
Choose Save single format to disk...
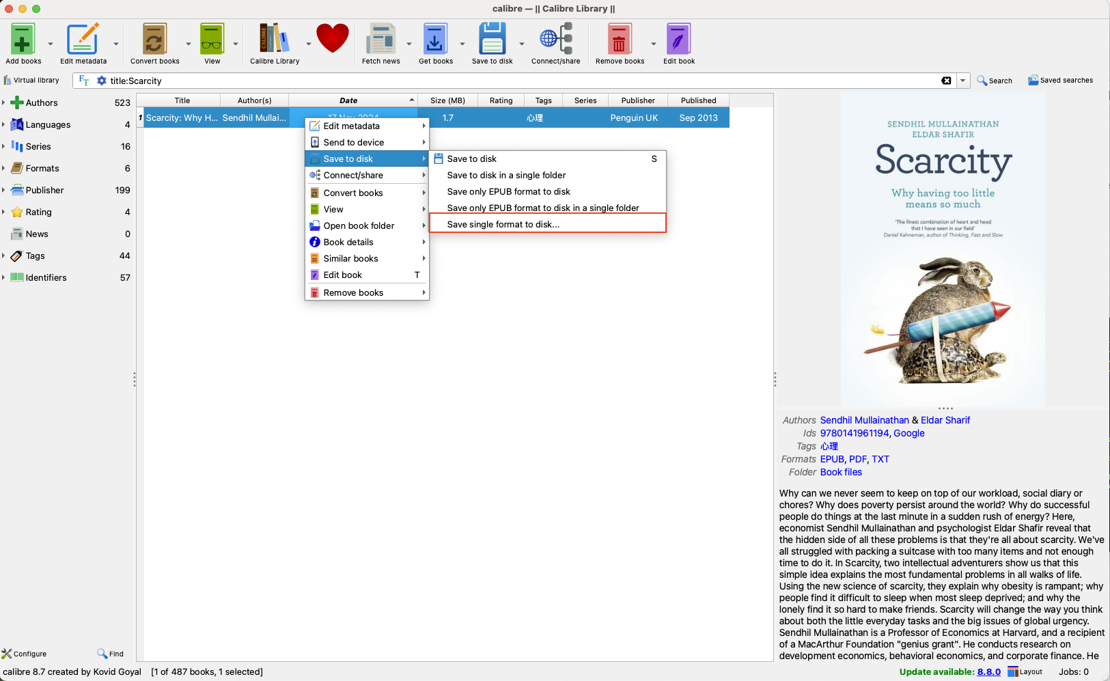[548, 224]
